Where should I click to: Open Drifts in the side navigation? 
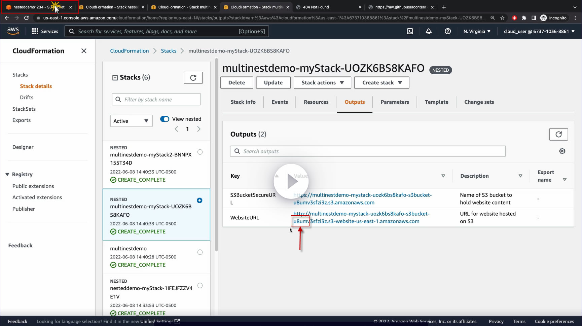27,97
